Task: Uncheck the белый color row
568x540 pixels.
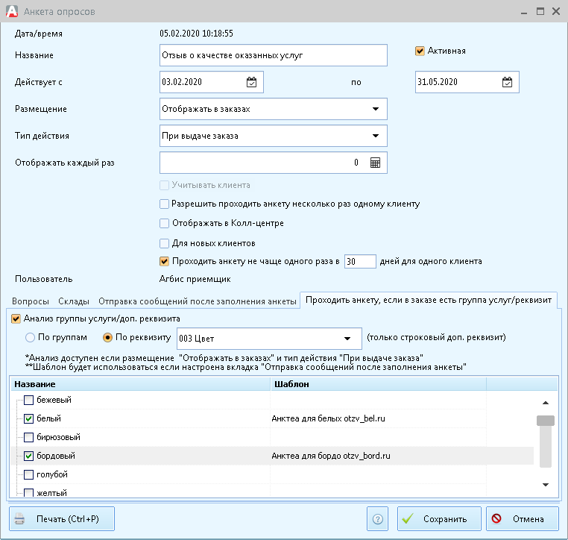Action: click(x=28, y=419)
